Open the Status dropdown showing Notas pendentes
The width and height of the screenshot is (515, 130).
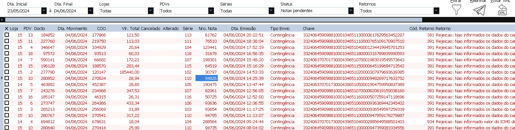(x=351, y=11)
